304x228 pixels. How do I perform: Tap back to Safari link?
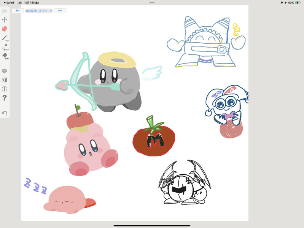pyautogui.click(x=9, y=3)
